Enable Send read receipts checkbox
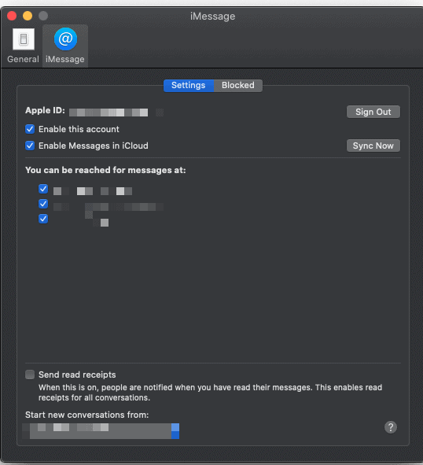The height and width of the screenshot is (465, 423). pyautogui.click(x=30, y=375)
